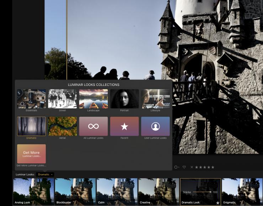Apply the Blockbuster look preset
The width and height of the screenshot is (263, 206).
point(75,191)
